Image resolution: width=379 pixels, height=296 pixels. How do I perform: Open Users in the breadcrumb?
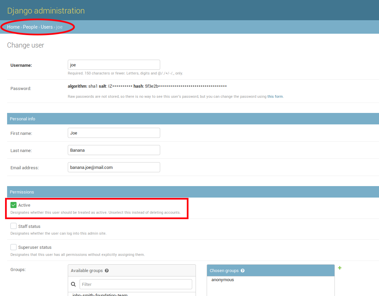coord(47,27)
